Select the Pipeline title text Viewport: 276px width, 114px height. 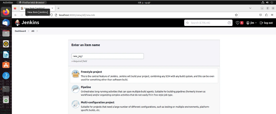[86, 87]
